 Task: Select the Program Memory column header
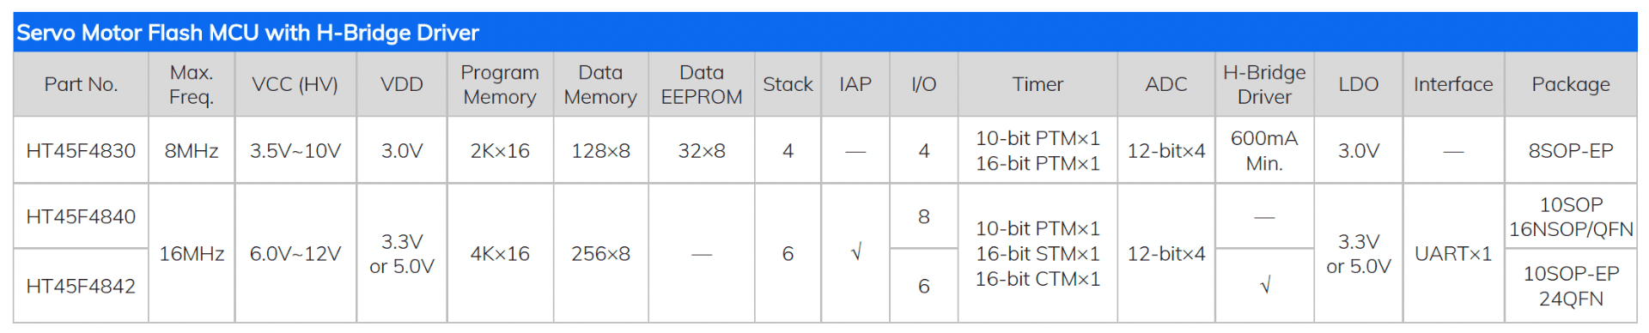500,84
